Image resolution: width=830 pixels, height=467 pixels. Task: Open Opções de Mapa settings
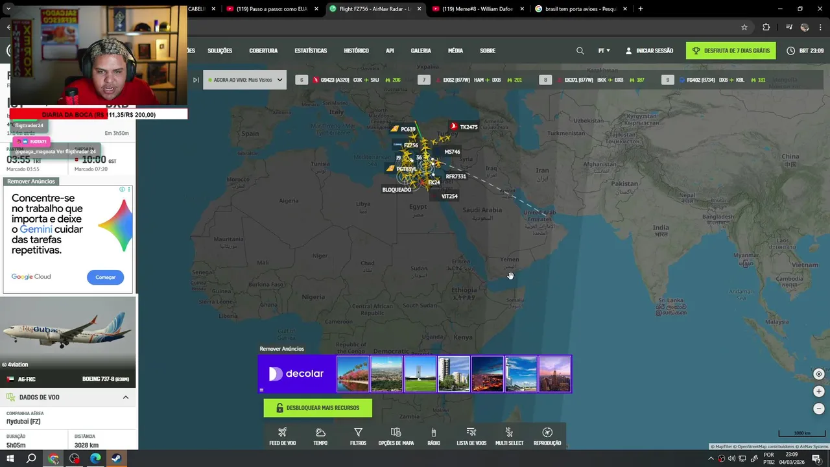396,437
